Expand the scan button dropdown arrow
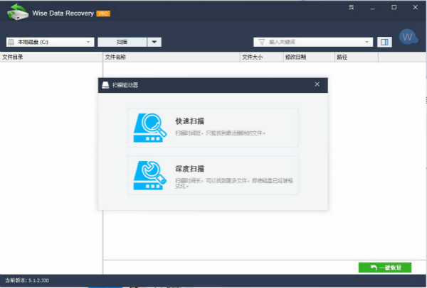The width and height of the screenshot is (427, 288). coord(155,42)
